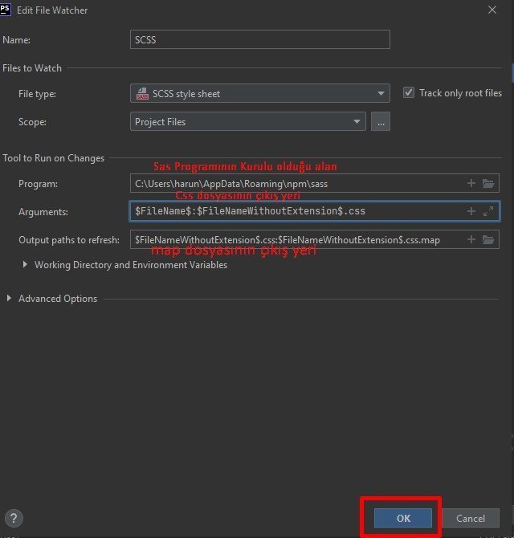Cancel the Edit File Watcher dialog
This screenshot has height=538, width=514.
(x=471, y=518)
